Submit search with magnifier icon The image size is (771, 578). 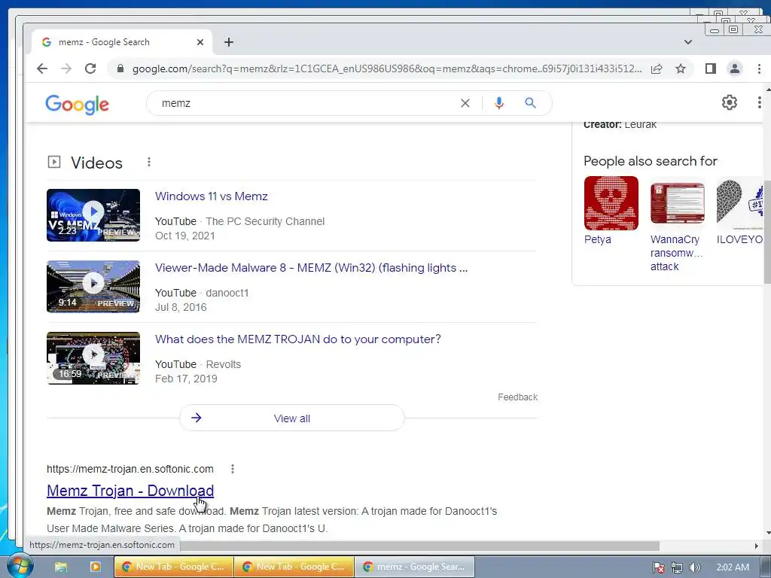click(x=530, y=103)
